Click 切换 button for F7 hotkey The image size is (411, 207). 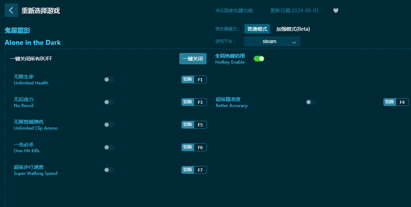[188, 170]
